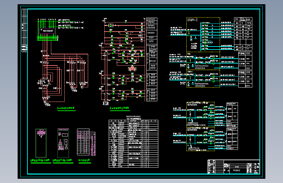Screen dimensions: 283x183
Task: Select the red component block in the ladder diagram
Action: click(132, 68)
